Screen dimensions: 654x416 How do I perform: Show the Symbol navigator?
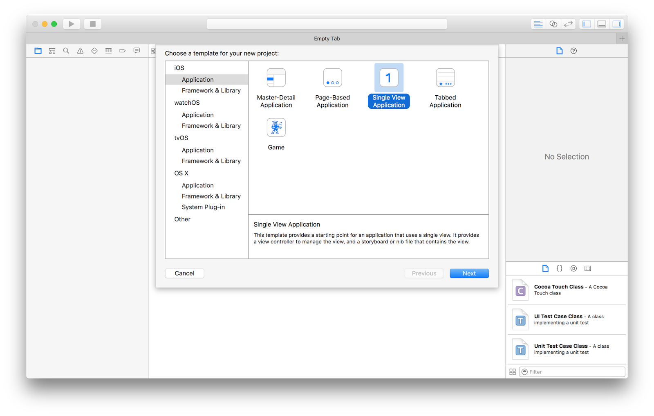(52, 51)
